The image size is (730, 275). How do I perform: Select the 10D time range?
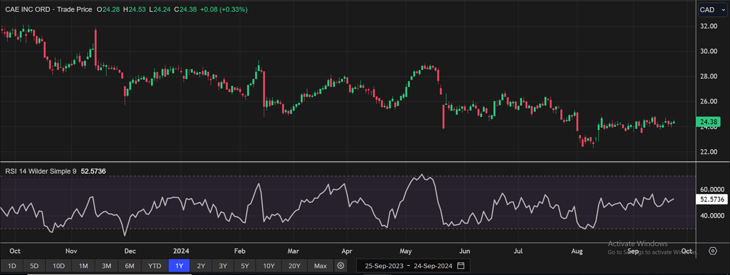coord(58,266)
